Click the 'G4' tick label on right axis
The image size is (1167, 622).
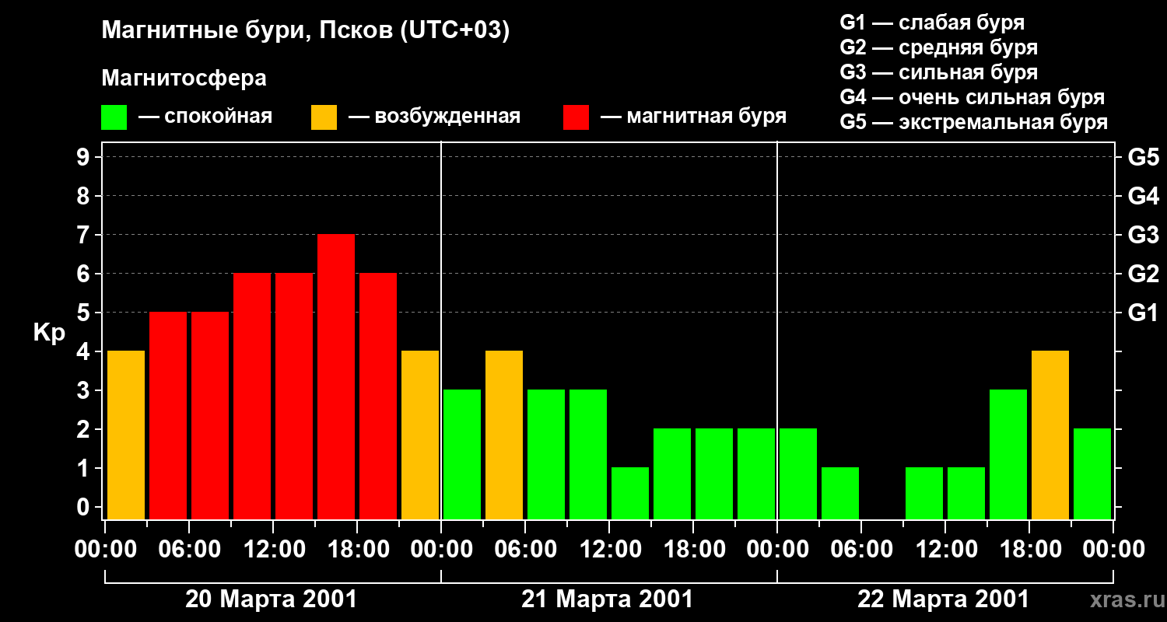tap(1144, 196)
